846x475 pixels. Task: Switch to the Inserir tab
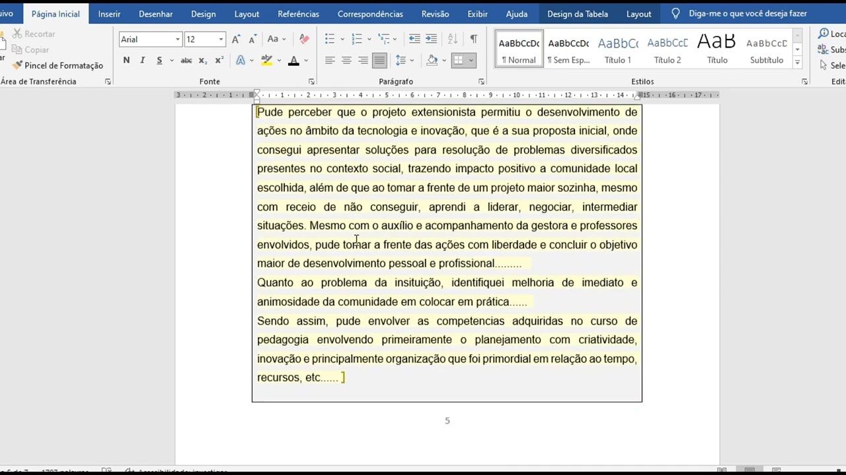pos(109,14)
